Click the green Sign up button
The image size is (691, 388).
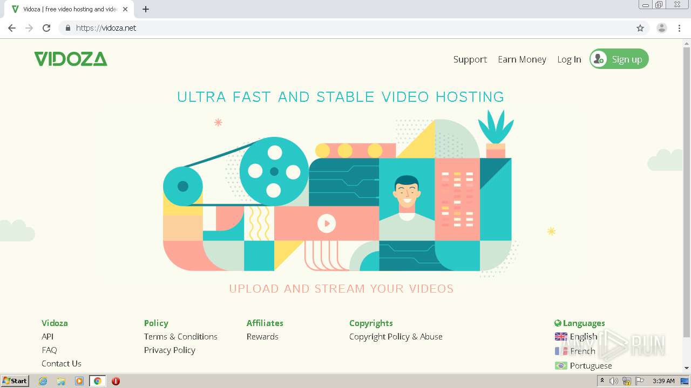coord(619,59)
